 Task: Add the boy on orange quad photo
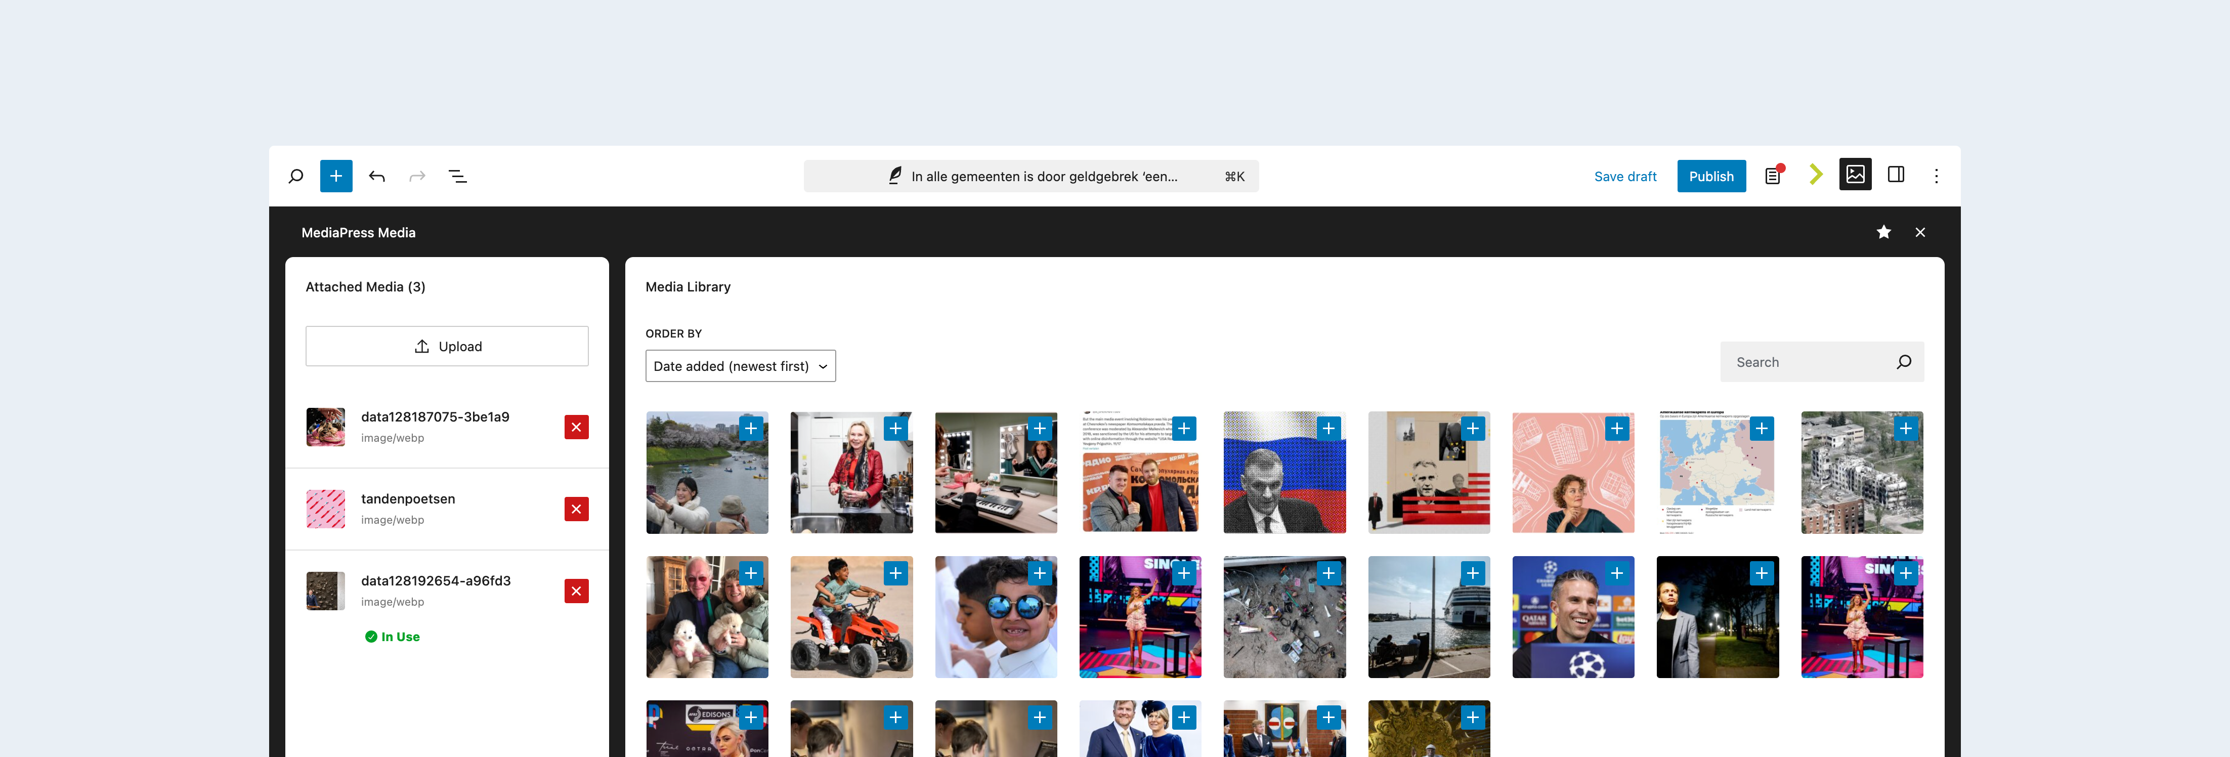pyautogui.click(x=896, y=573)
